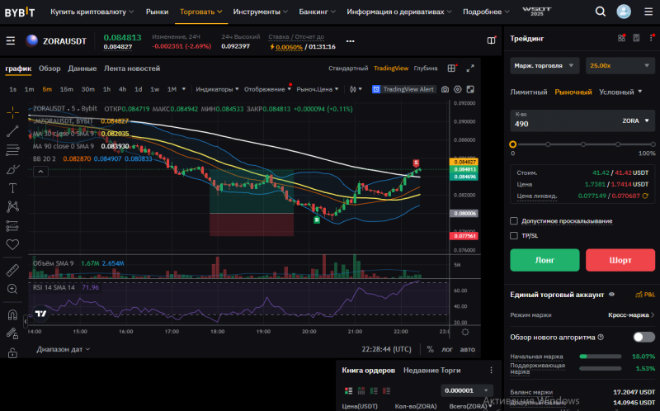Open the Trading panel layout widgets icon

621,38
